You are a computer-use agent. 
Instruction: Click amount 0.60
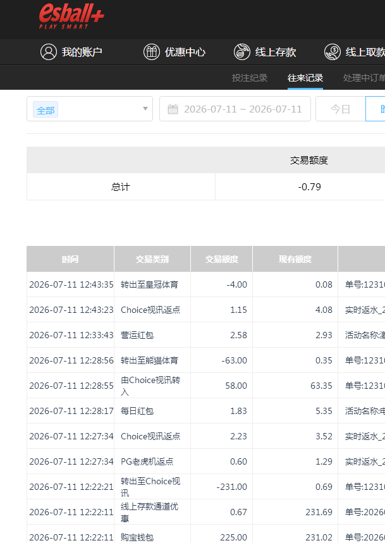click(x=238, y=461)
